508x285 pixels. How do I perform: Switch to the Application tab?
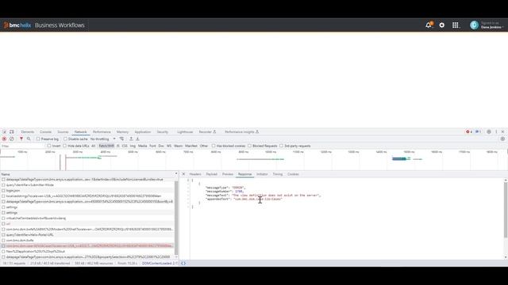coord(143,132)
